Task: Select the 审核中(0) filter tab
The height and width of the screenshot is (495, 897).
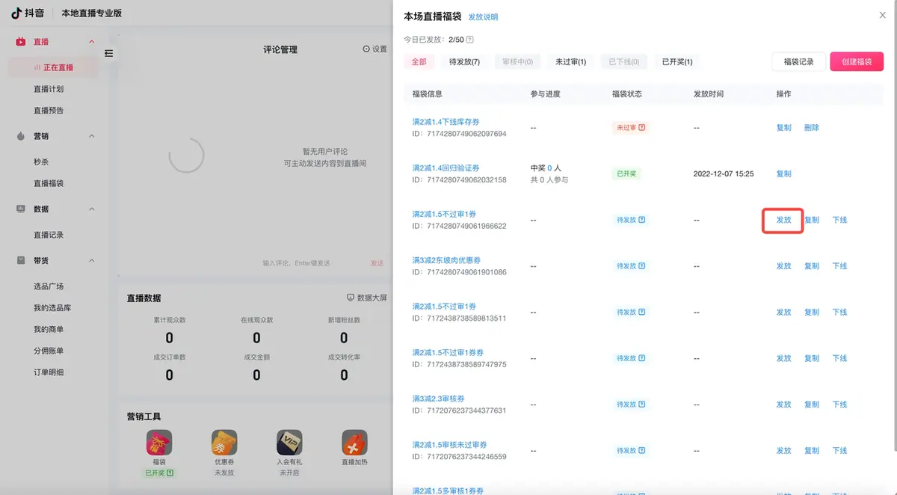Action: click(x=518, y=62)
